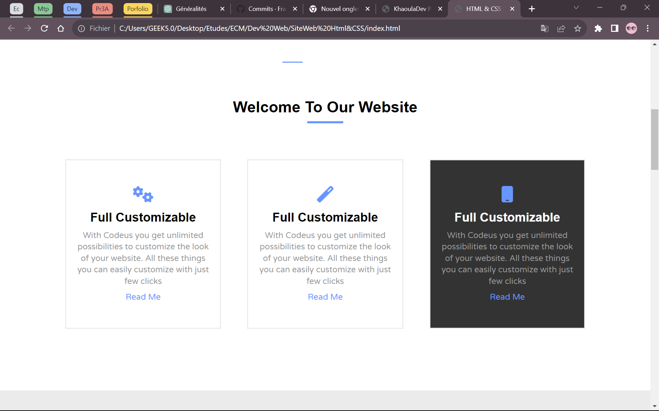Expand the tab search chevron
This screenshot has height=411, width=659.
coord(576,8)
